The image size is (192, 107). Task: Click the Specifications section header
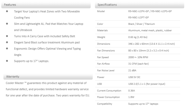coord(107,5)
